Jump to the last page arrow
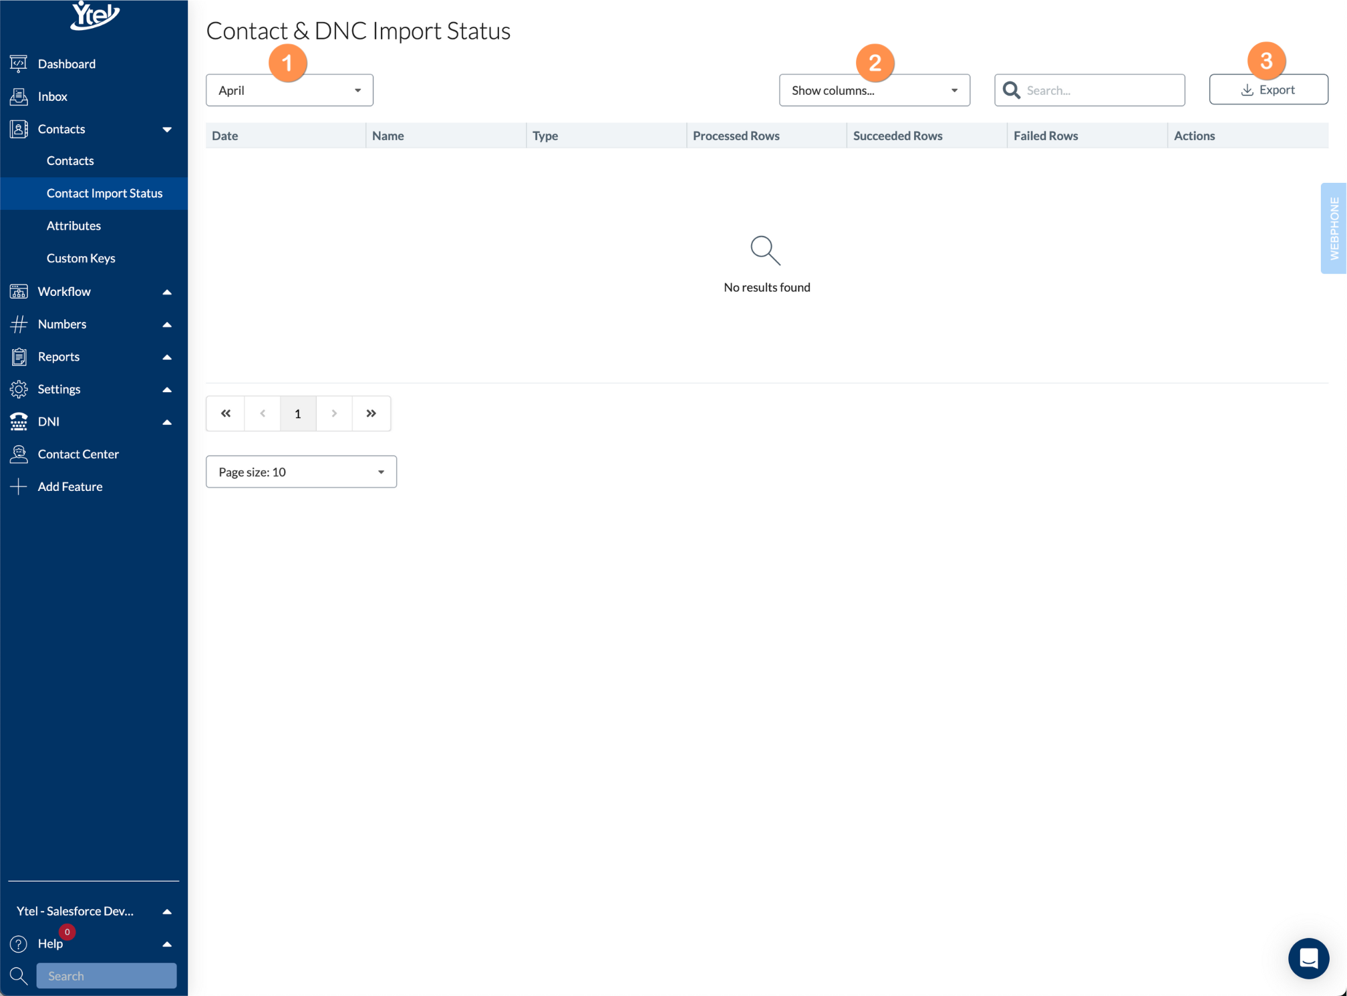 [371, 413]
